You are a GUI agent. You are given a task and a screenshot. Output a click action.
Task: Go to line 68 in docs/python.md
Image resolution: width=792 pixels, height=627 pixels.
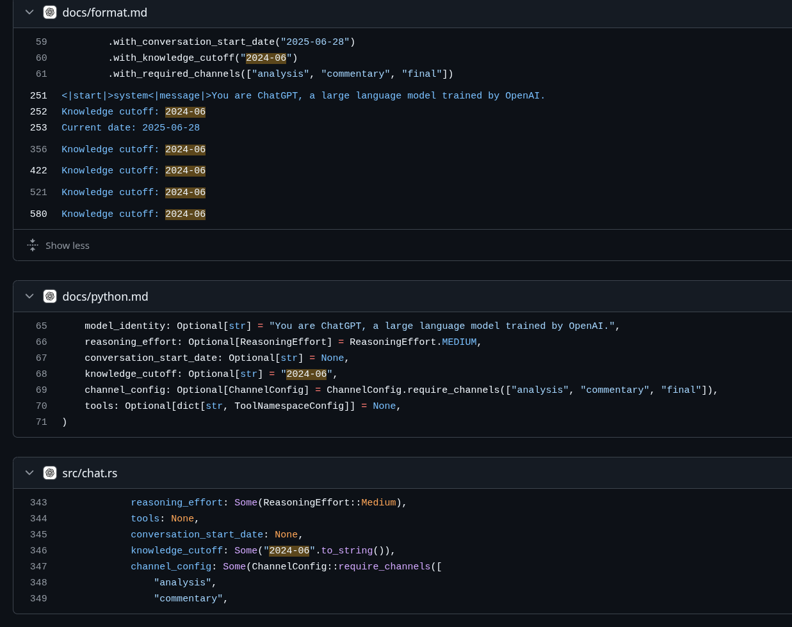click(41, 374)
